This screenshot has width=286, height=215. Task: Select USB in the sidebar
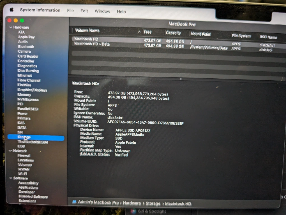(21, 146)
